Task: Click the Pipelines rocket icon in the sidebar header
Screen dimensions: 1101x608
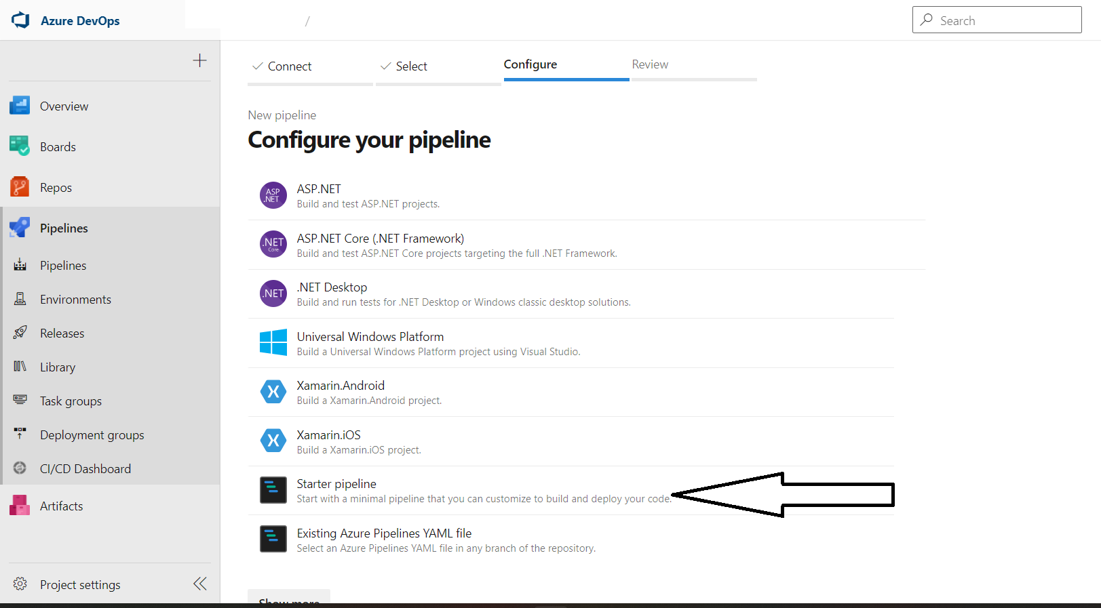Action: (20, 228)
